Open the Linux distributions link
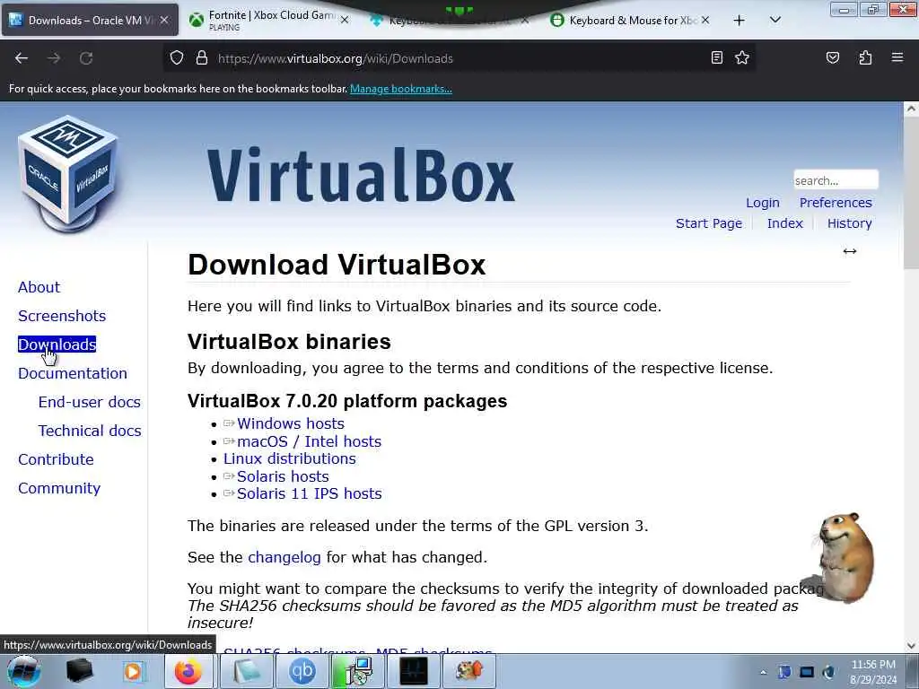The width and height of the screenshot is (919, 689). click(290, 458)
